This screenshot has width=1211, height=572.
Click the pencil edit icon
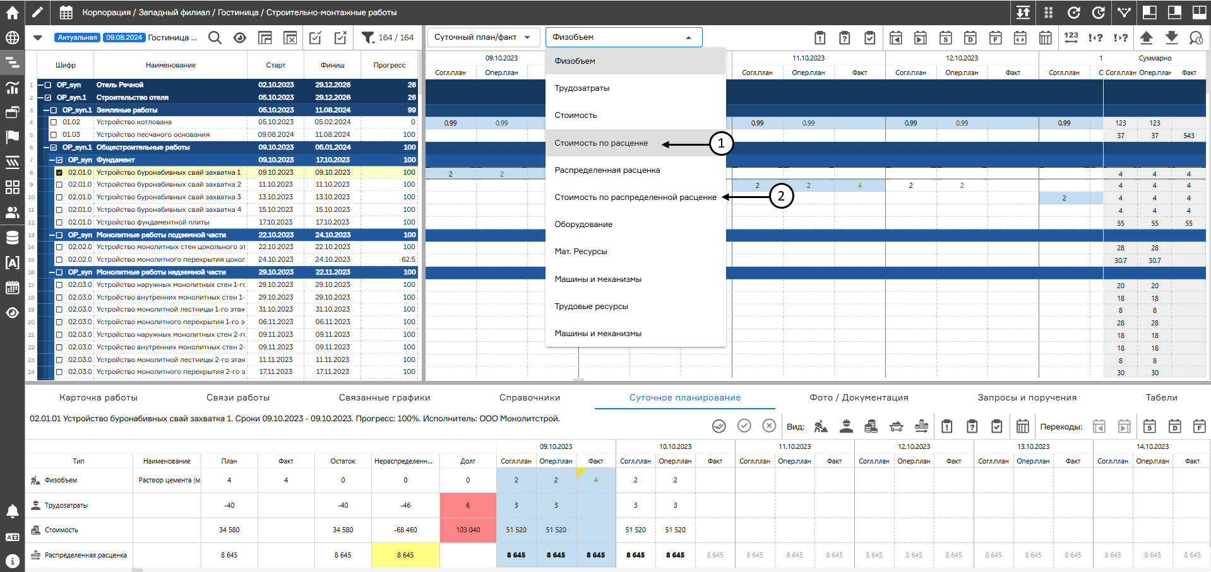(x=38, y=12)
